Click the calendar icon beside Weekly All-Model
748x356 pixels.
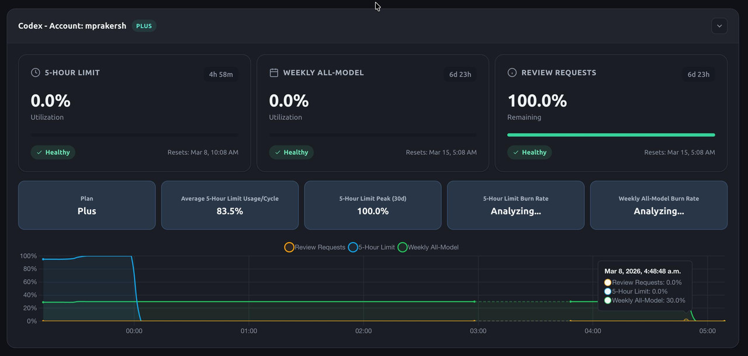tap(273, 72)
